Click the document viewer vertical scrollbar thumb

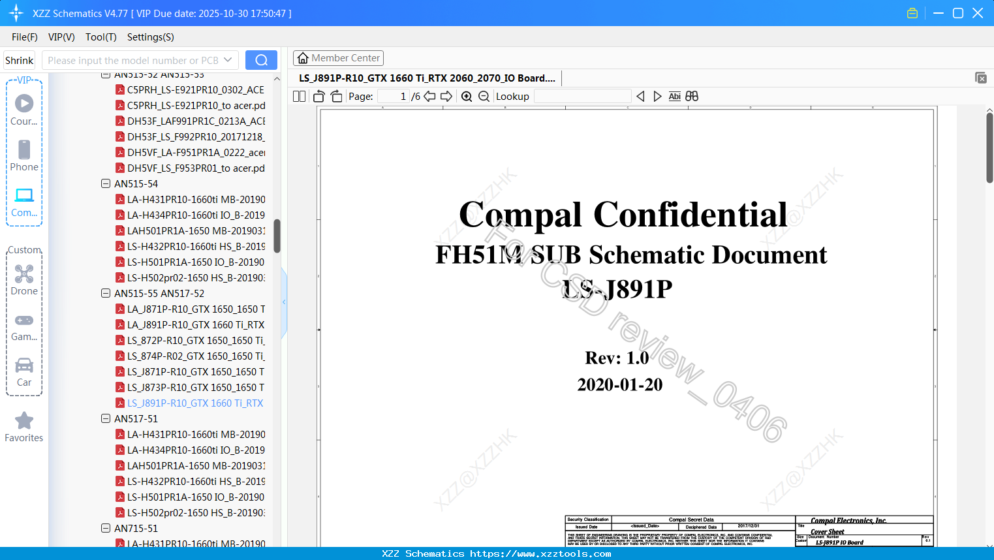989,148
